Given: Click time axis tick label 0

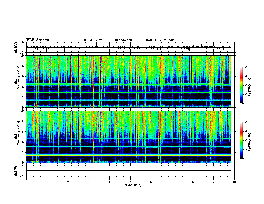Looking at the screenshot, I should 26,182.
